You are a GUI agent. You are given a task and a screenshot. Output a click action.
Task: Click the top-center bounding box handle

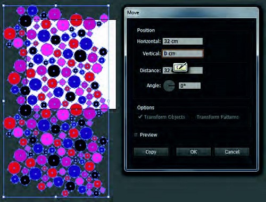coord(56,6)
